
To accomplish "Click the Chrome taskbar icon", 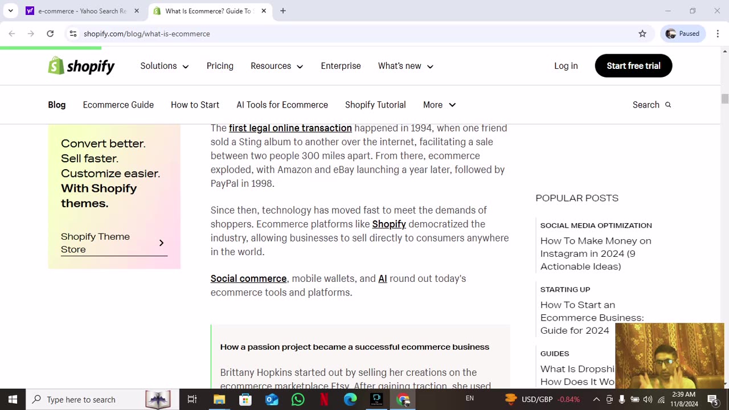I will [403, 399].
